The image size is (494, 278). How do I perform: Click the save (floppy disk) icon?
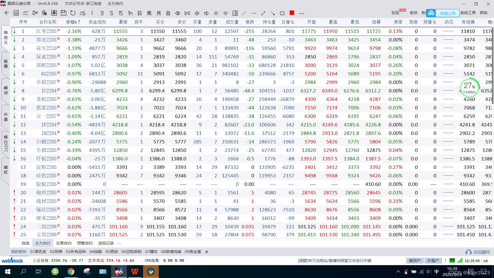64,13
